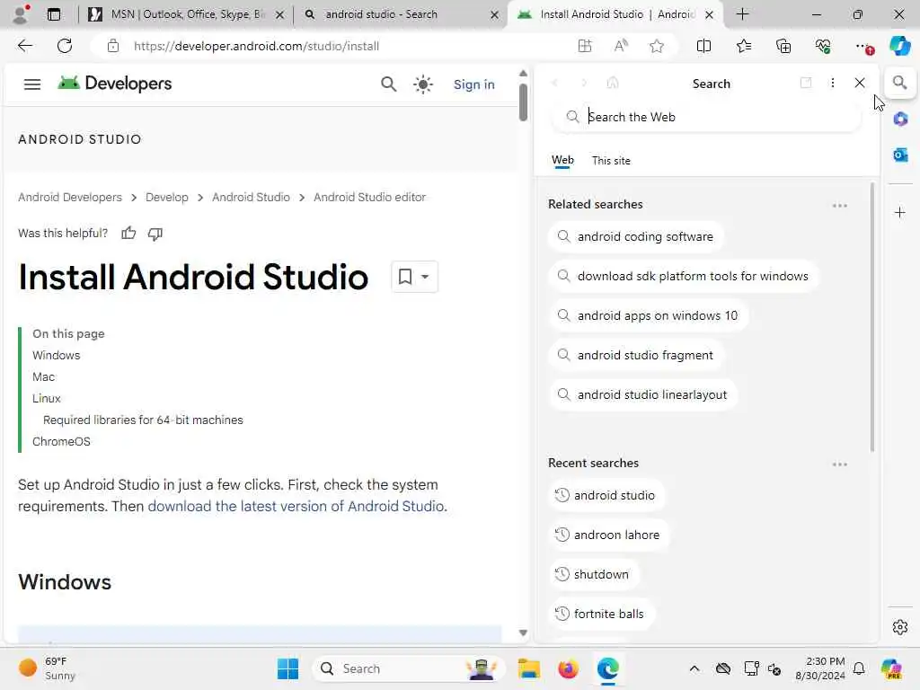Open Firefox from the taskbar

[x=568, y=668]
